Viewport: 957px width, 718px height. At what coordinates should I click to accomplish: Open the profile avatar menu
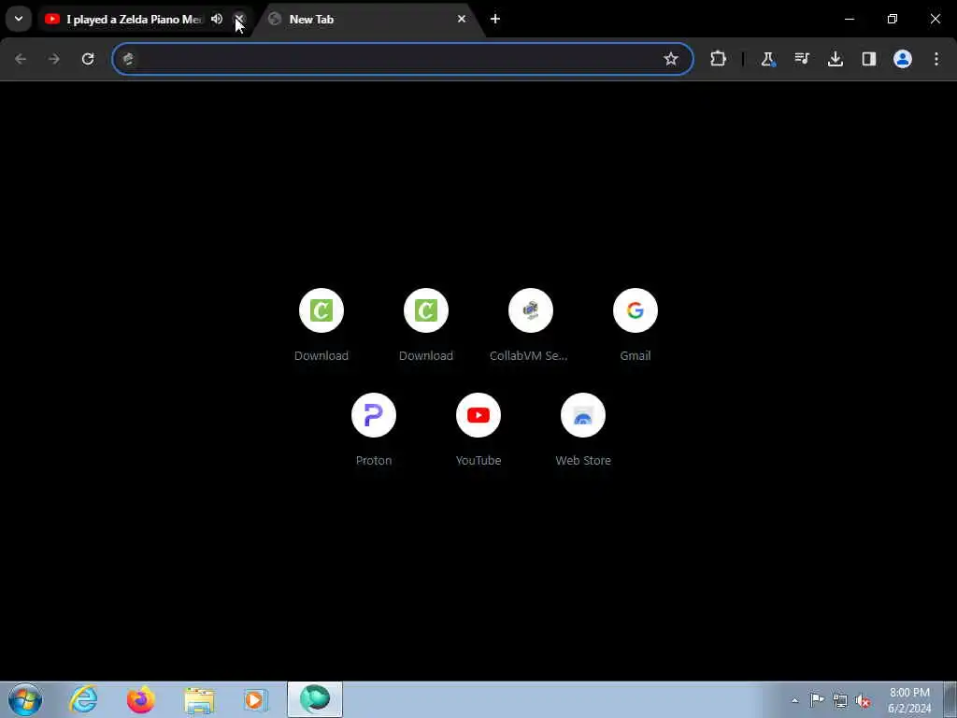click(x=903, y=59)
